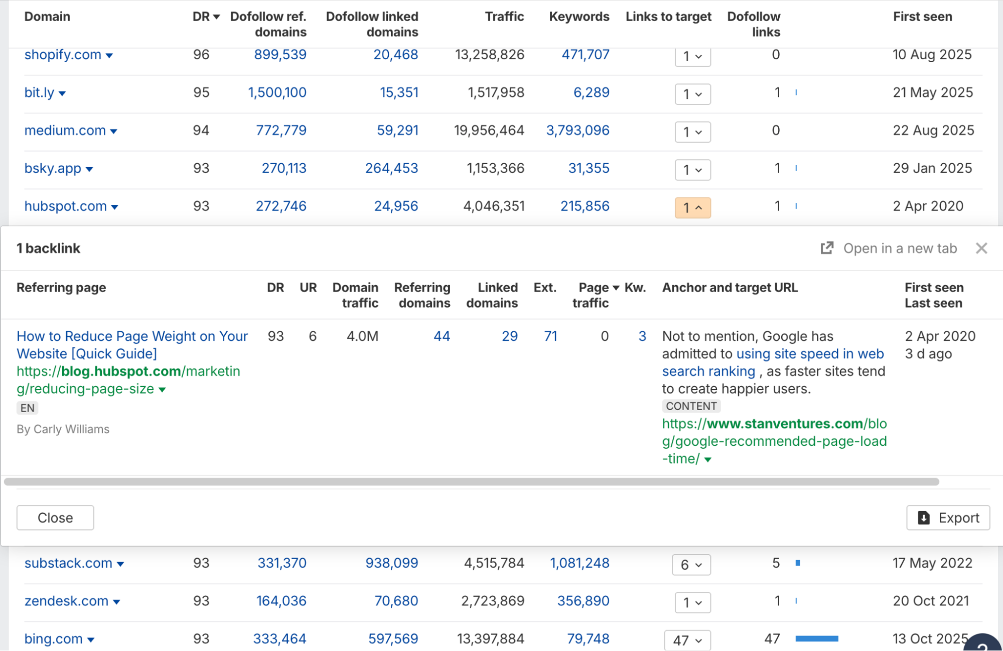Expand the blog.hubspot.com referring URL caret
Viewport: 1003px width, 651px height.
162,389
